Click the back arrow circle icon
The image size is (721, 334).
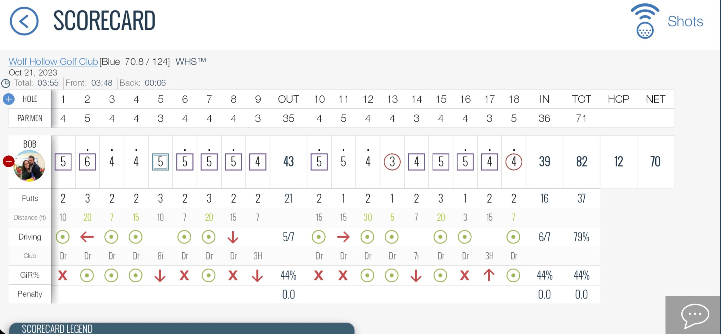(x=24, y=21)
